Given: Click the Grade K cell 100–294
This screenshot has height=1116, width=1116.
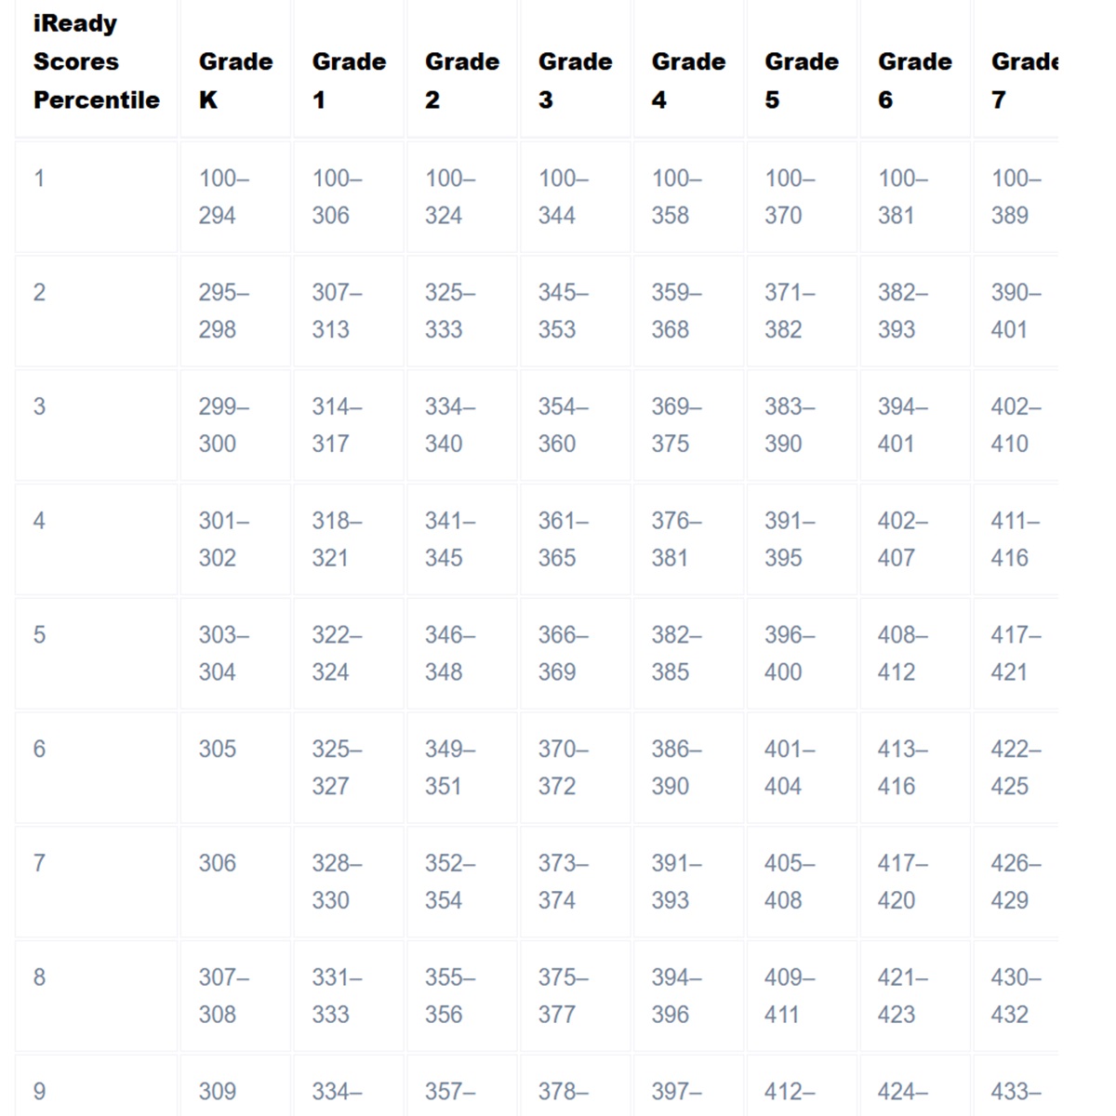Looking at the screenshot, I should coord(224,196).
